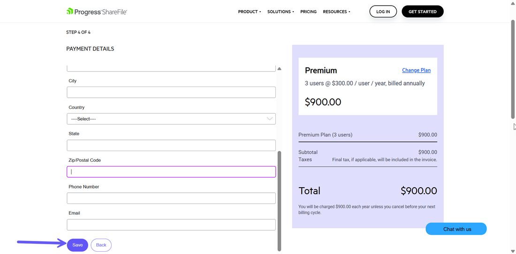The image size is (516, 254).
Task: Focus the City input field
Action: click(171, 92)
